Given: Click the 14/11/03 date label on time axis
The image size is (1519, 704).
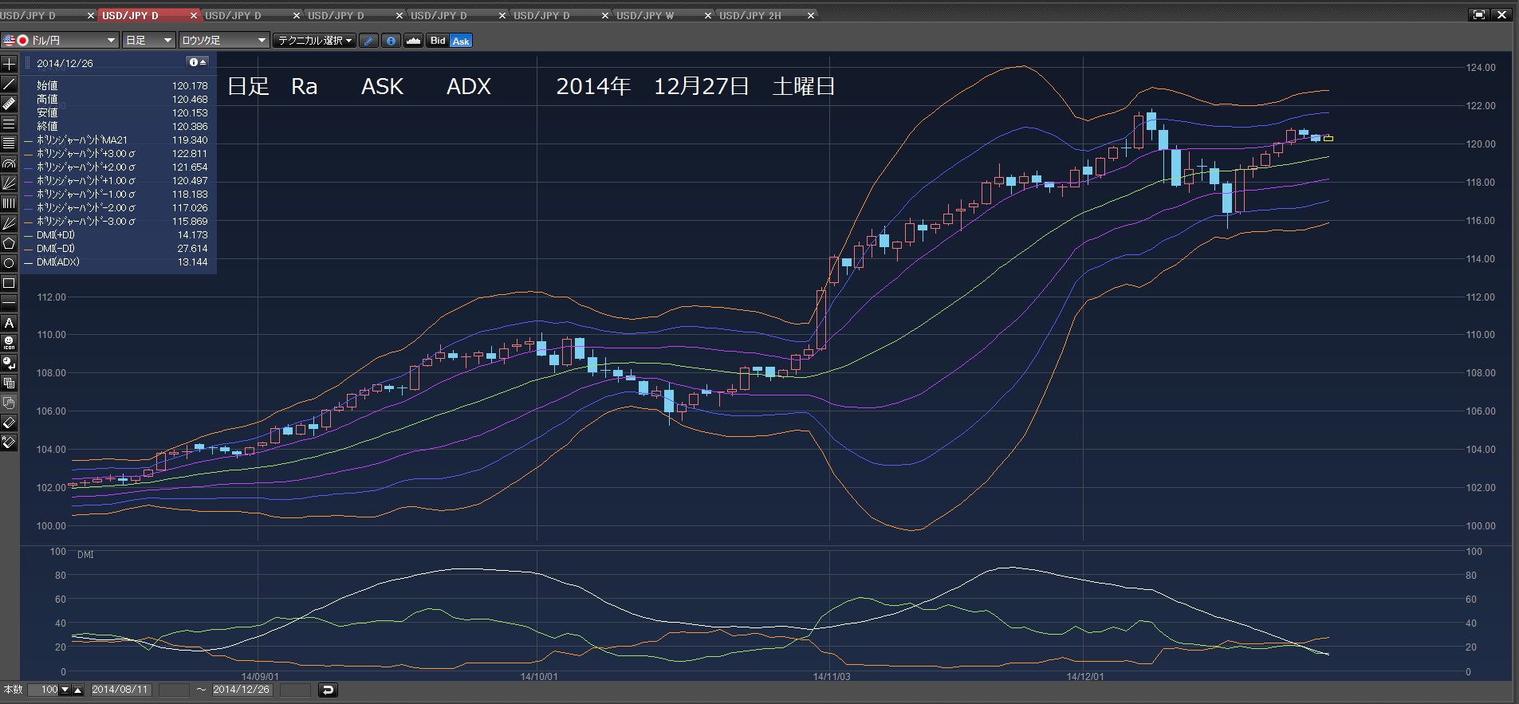Looking at the screenshot, I should [832, 676].
